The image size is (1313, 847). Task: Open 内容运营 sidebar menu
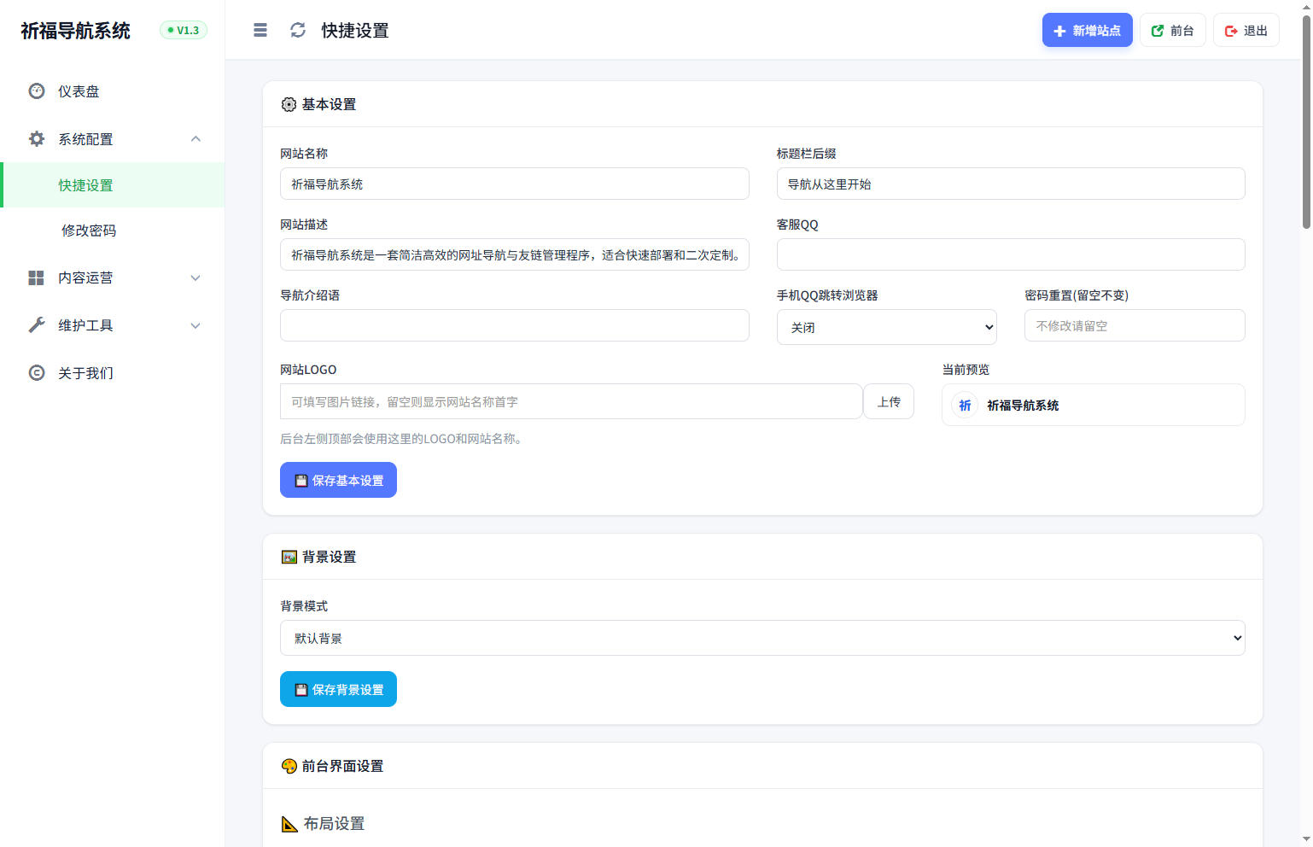pos(113,277)
